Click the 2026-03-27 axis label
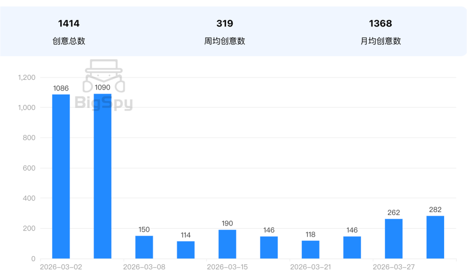Viewport: 467px width, 279px height. (394, 266)
